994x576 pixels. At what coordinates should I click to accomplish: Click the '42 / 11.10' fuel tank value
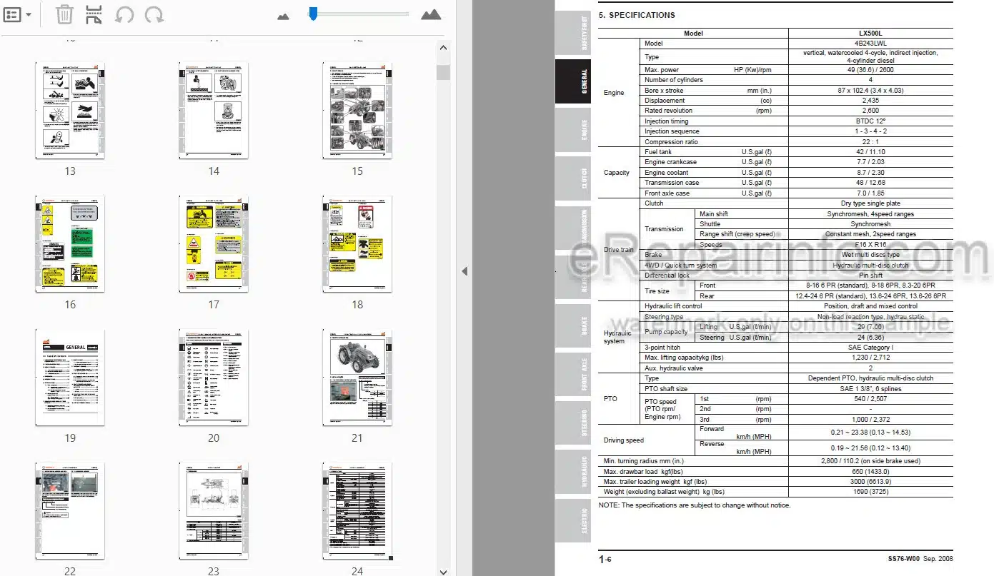[x=870, y=152]
